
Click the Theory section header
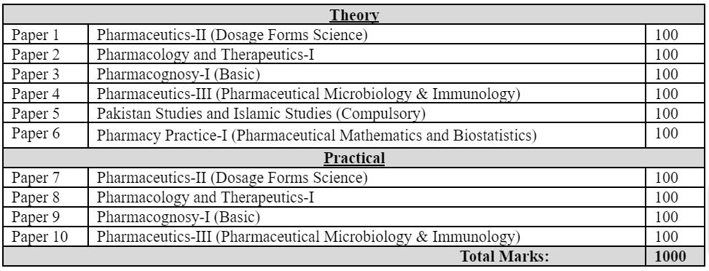(354, 15)
